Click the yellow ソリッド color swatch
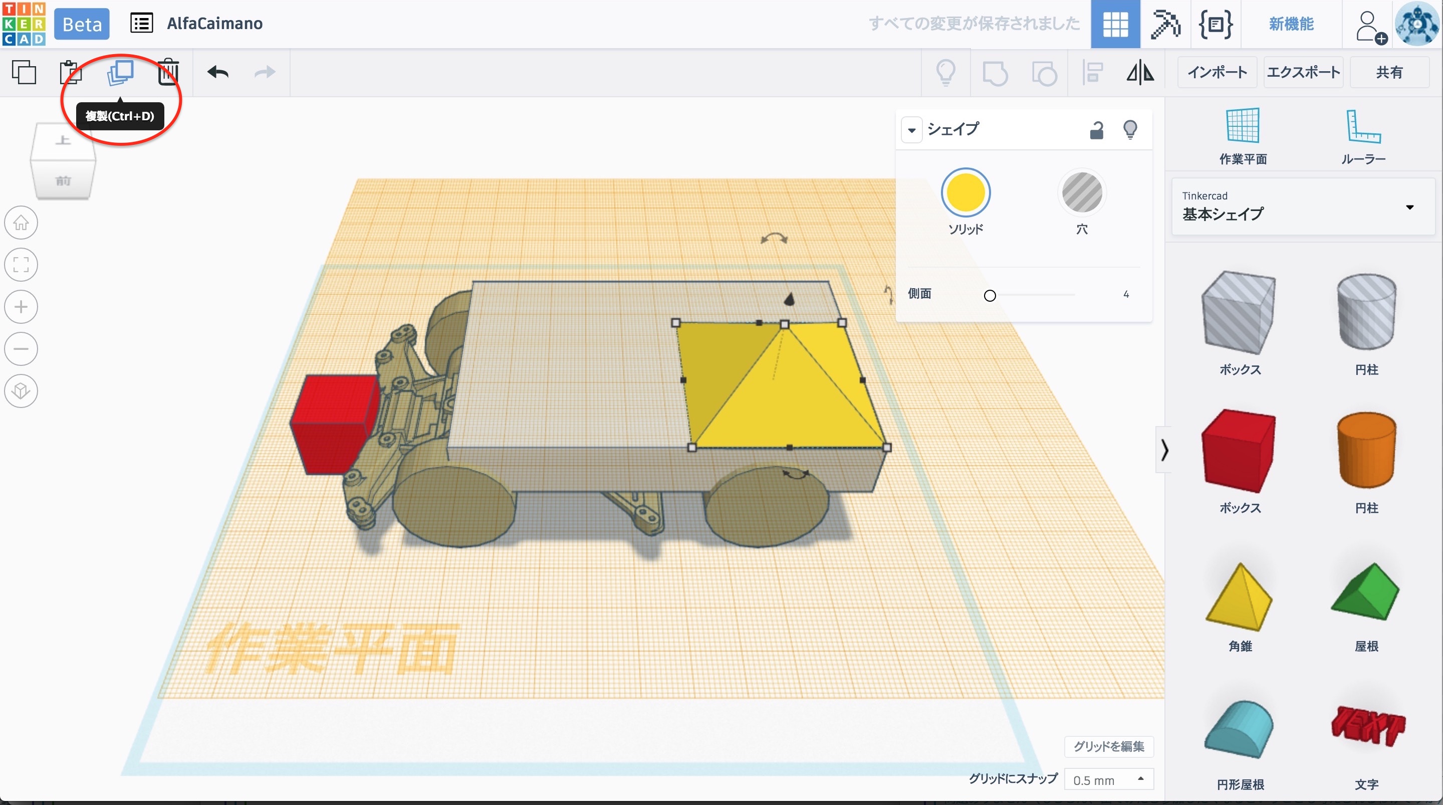 pos(965,193)
